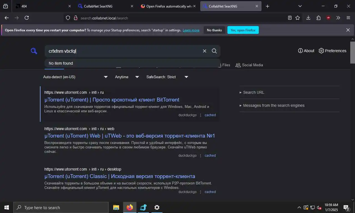
Task: Click the site connection lock icon
Action: coord(75,18)
